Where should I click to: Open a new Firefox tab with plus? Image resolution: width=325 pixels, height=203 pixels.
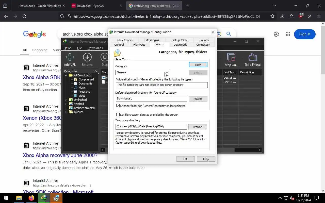[x=188, y=6]
